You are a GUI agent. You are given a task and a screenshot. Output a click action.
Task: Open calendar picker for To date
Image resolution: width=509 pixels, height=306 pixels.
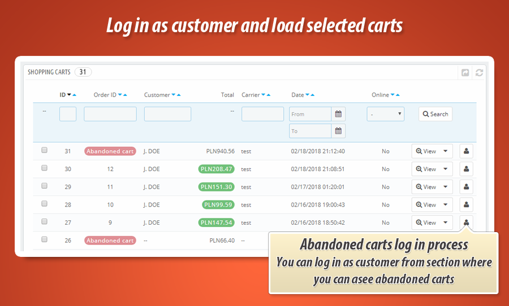click(338, 131)
